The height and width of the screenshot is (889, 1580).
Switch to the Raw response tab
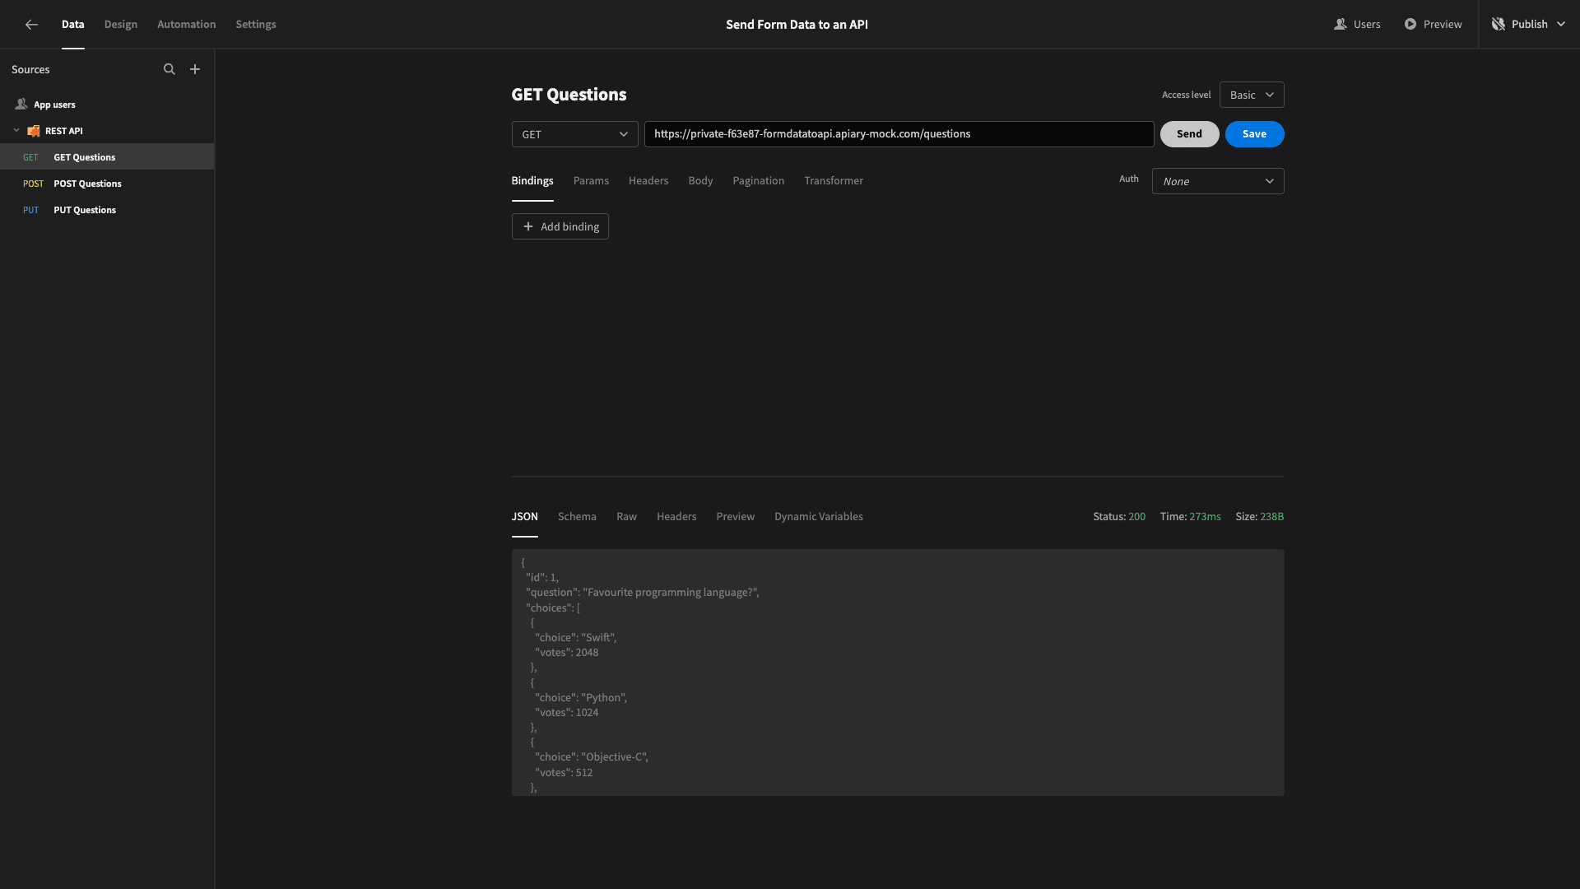[626, 517]
